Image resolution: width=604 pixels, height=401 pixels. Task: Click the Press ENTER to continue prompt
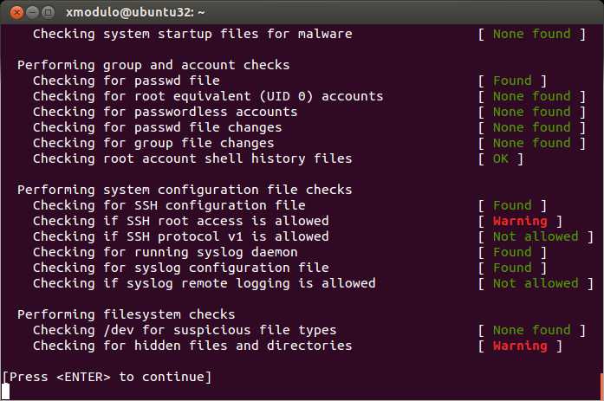point(107,377)
